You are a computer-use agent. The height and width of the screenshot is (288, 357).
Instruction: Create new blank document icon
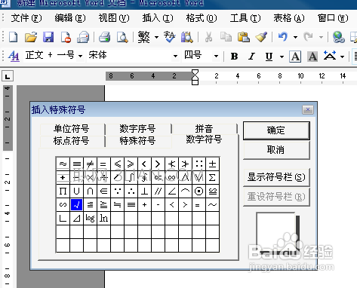13,37
